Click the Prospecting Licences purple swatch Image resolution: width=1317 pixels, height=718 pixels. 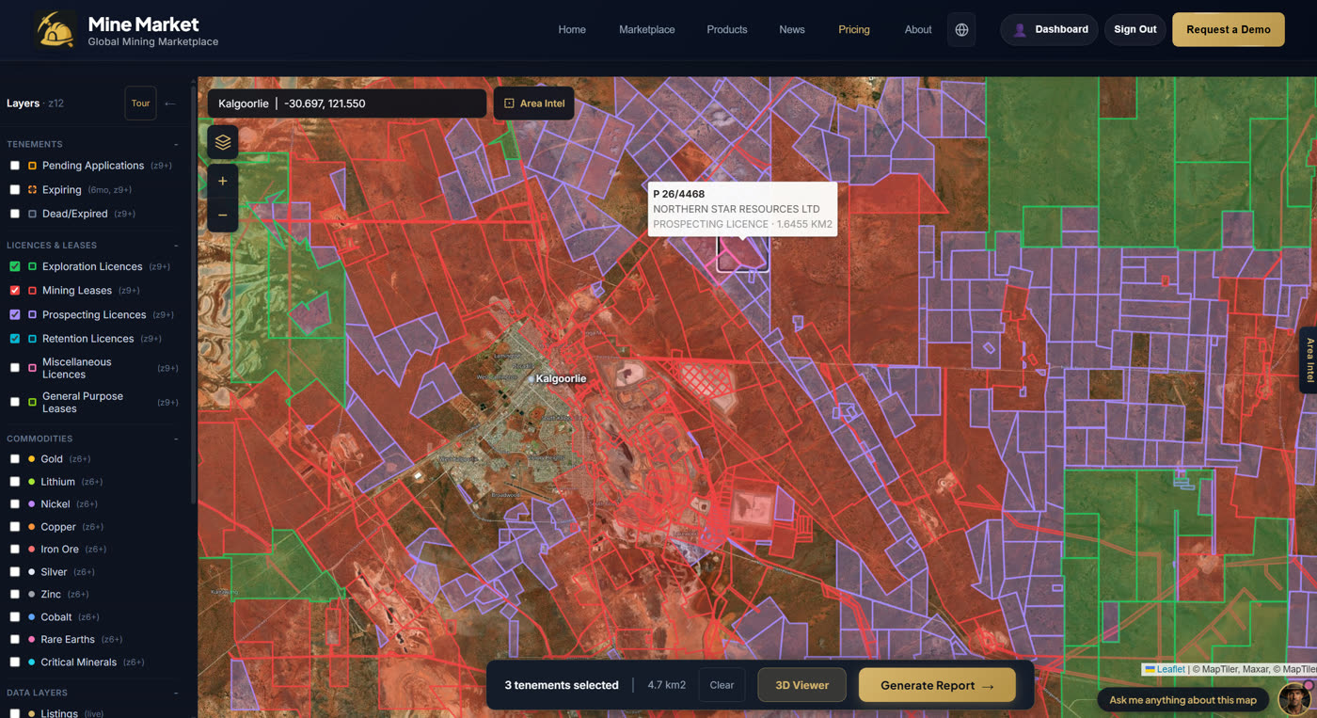click(x=33, y=314)
